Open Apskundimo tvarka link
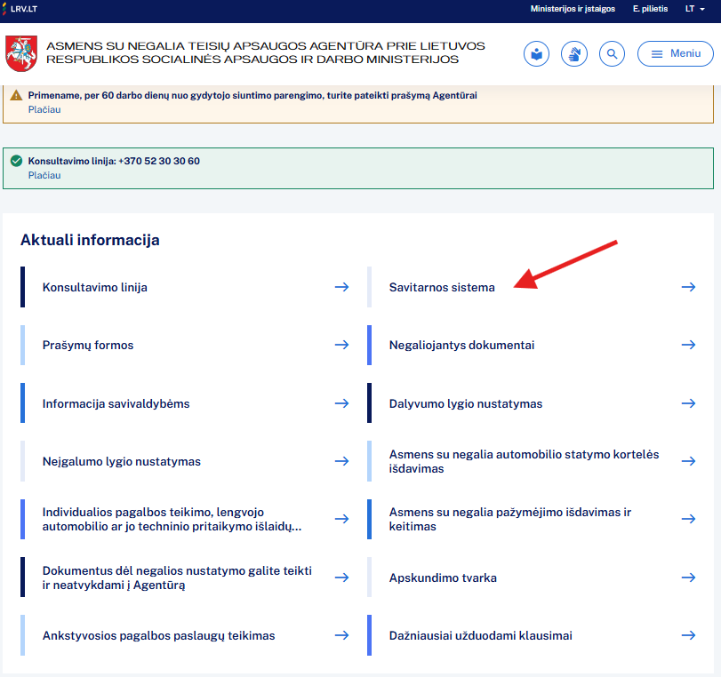The width and height of the screenshot is (721, 677). pos(443,577)
